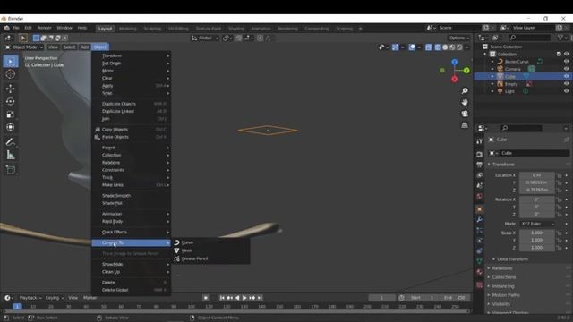Open the Modifier properties wrench tab
Image resolution: width=573 pixels, height=322 pixels.
480,219
